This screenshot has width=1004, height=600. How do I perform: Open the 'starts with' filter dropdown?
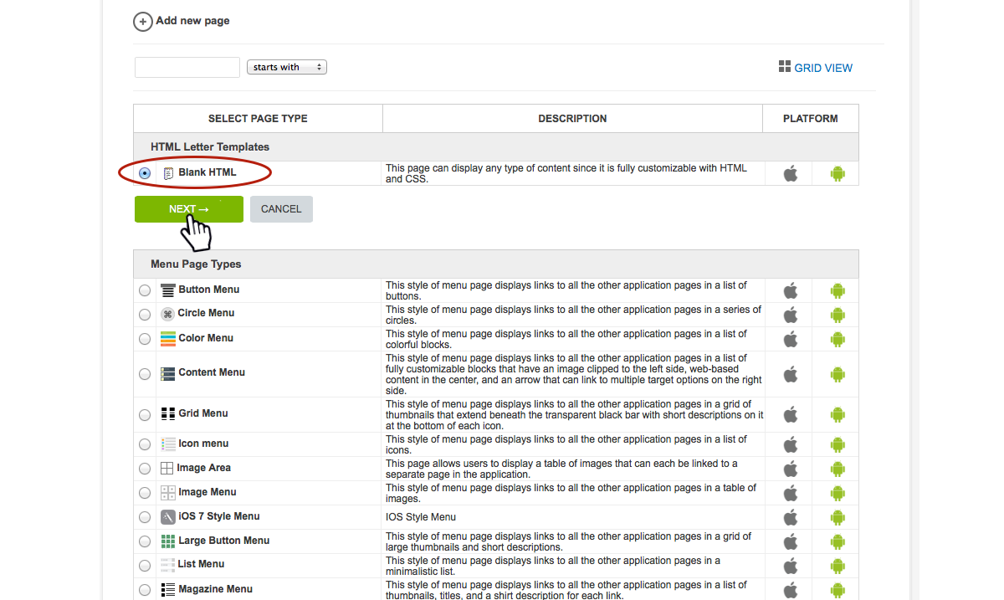click(287, 67)
